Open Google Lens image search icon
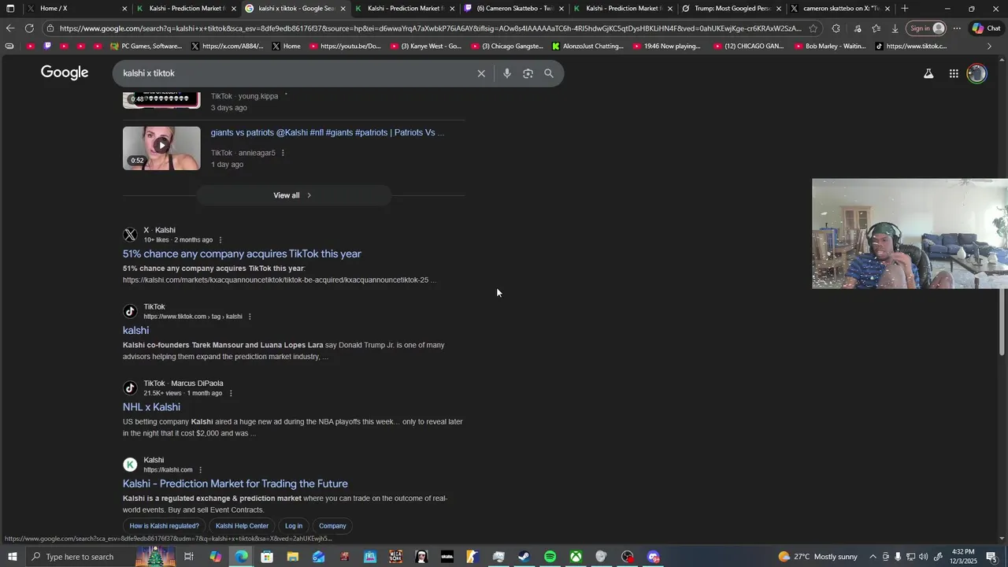Viewport: 1008px width, 567px height. (528, 73)
